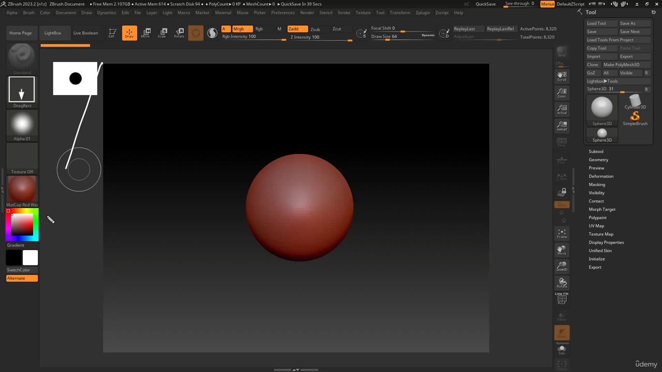Toggle the Zsub sculpt mode
This screenshot has height=372, width=662.
315,29
